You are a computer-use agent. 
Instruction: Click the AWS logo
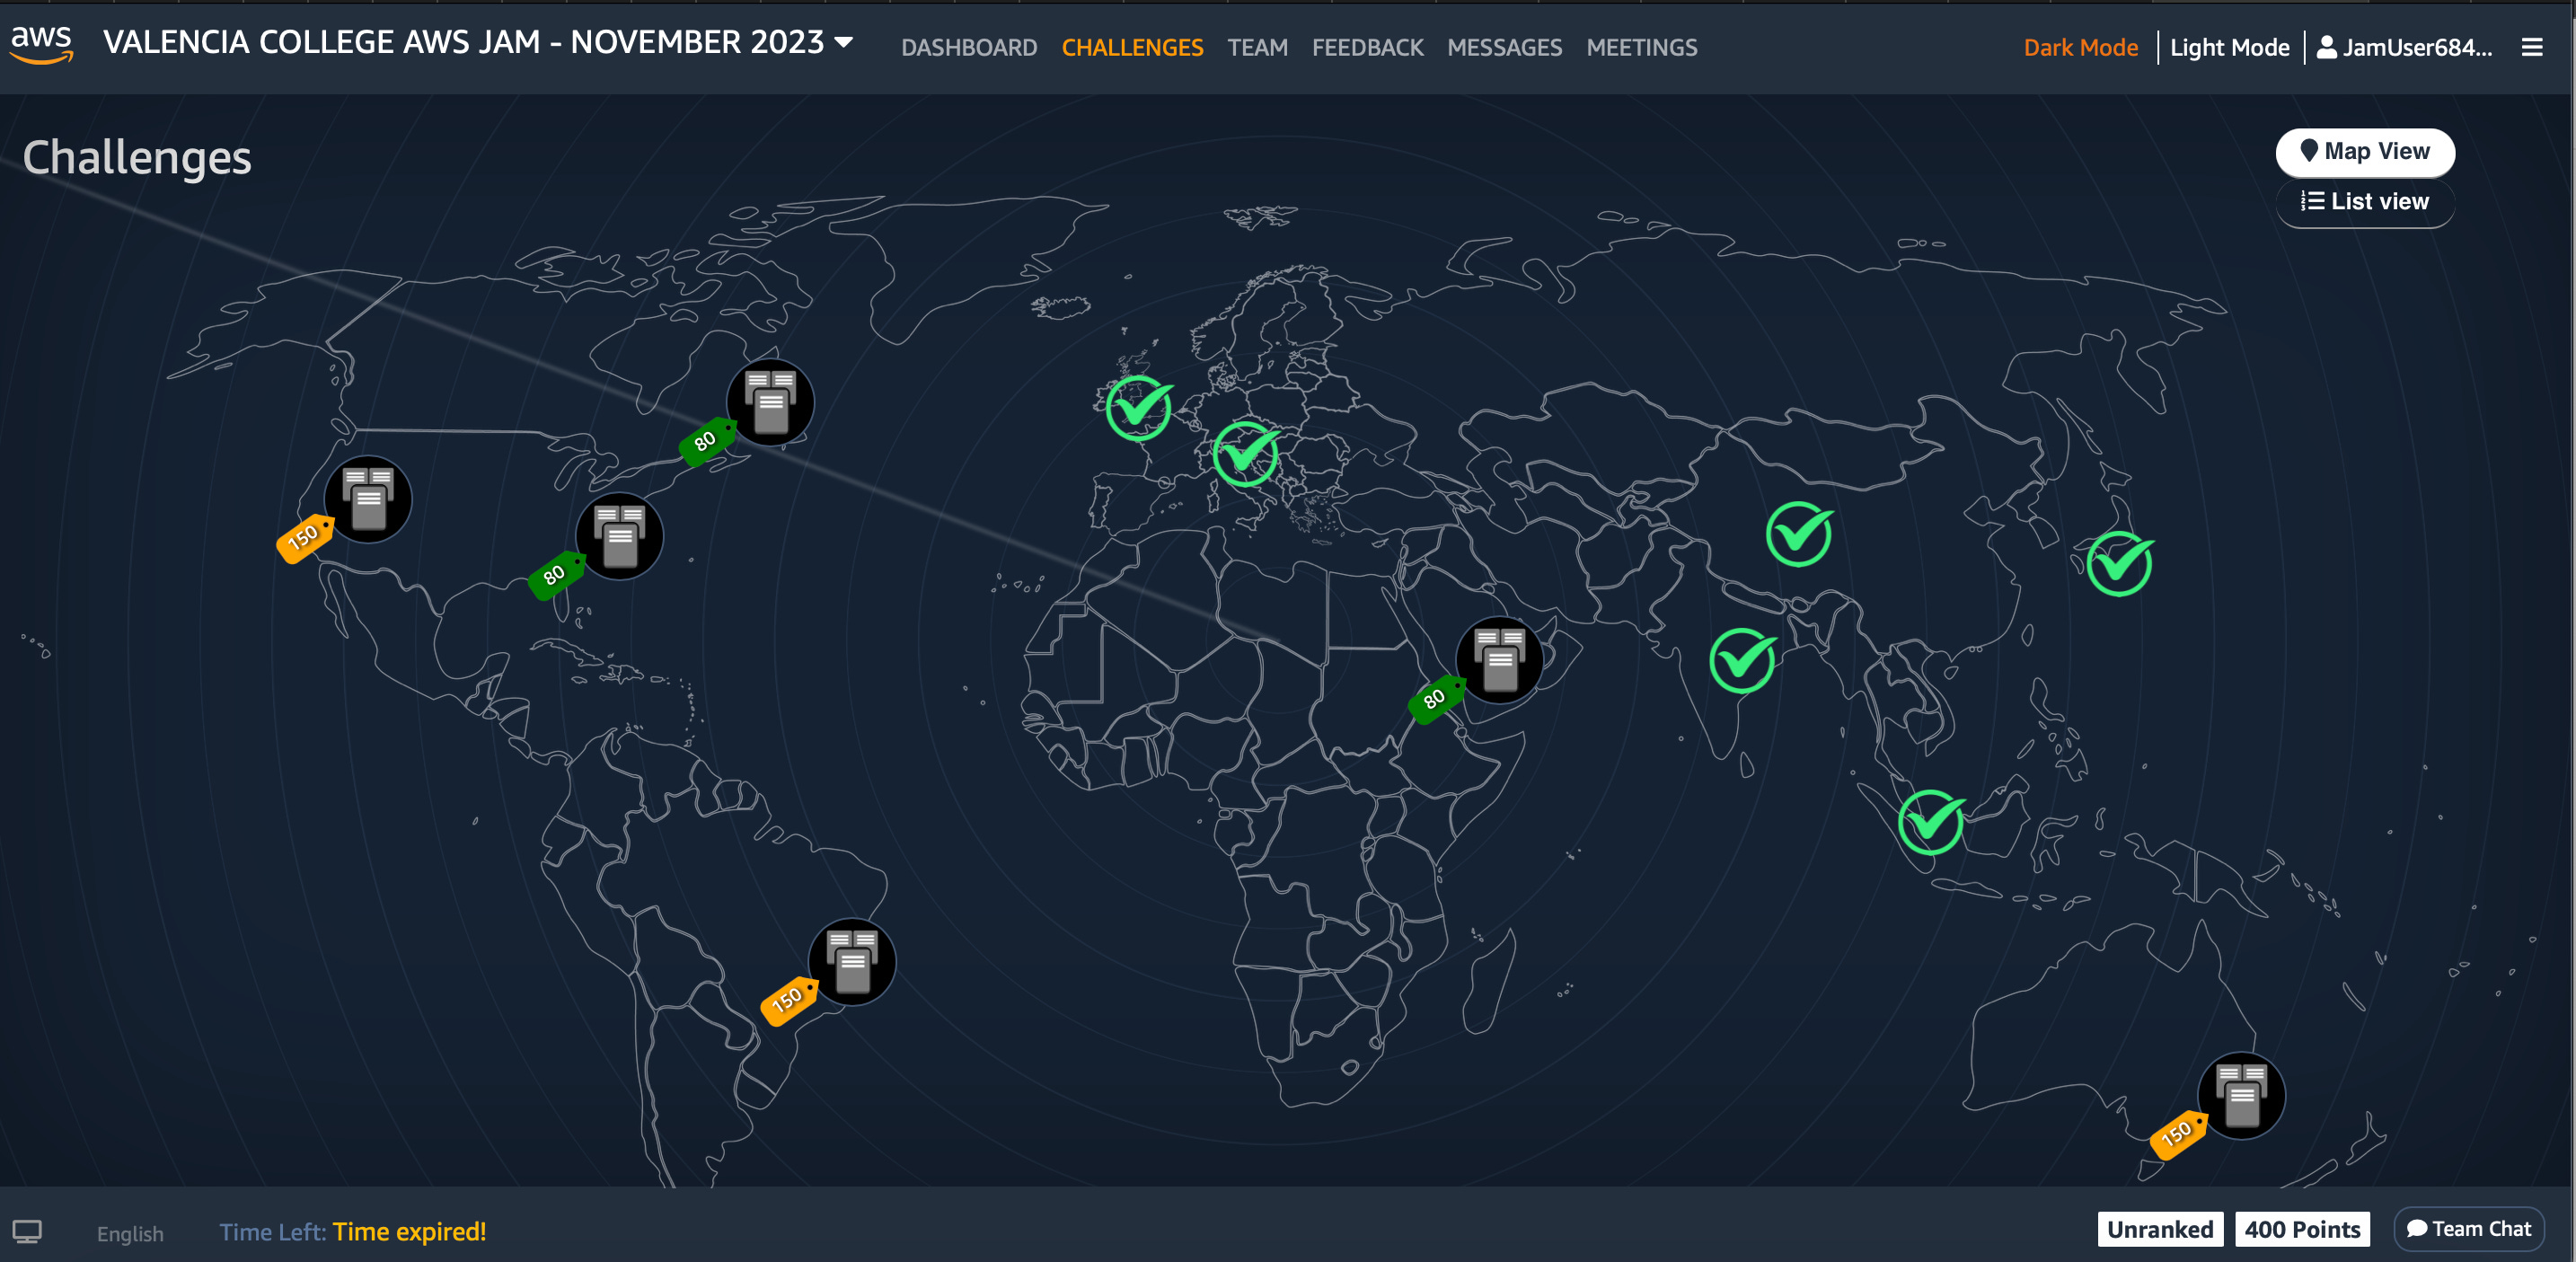coord(41,45)
